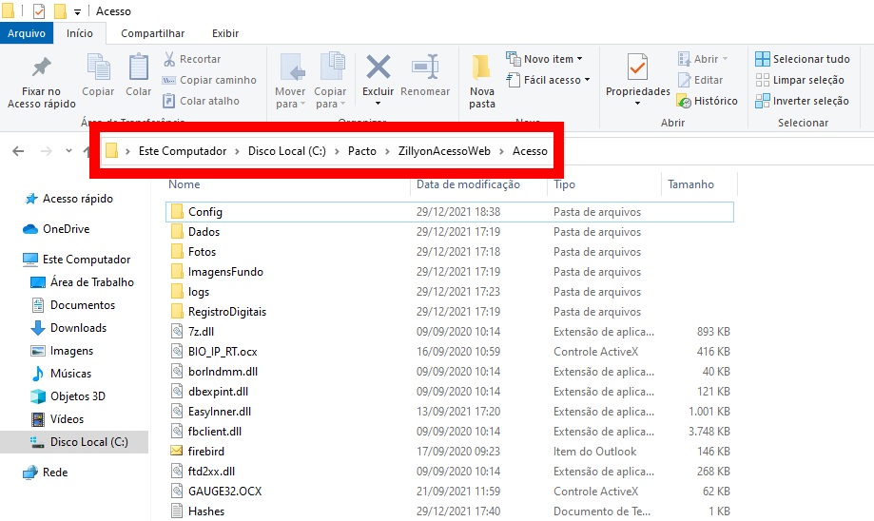Click the Histórico icon
This screenshot has width=874, height=521.
(x=707, y=101)
